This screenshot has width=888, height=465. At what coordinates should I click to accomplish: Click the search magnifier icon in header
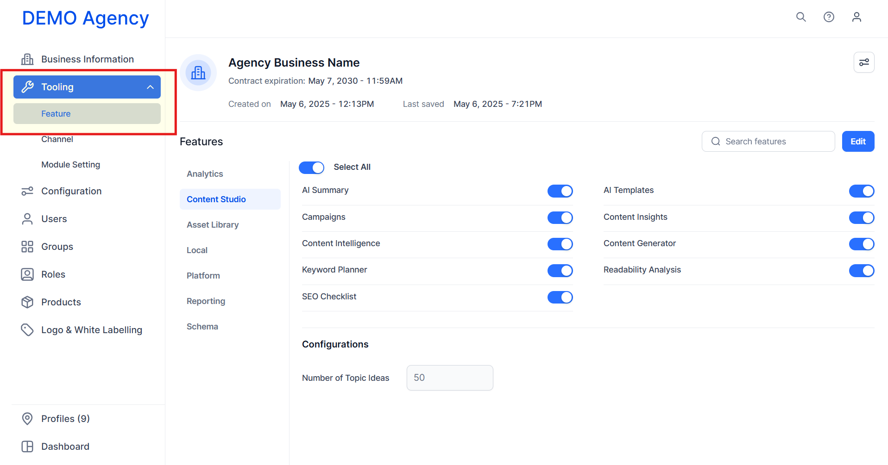pos(801,17)
